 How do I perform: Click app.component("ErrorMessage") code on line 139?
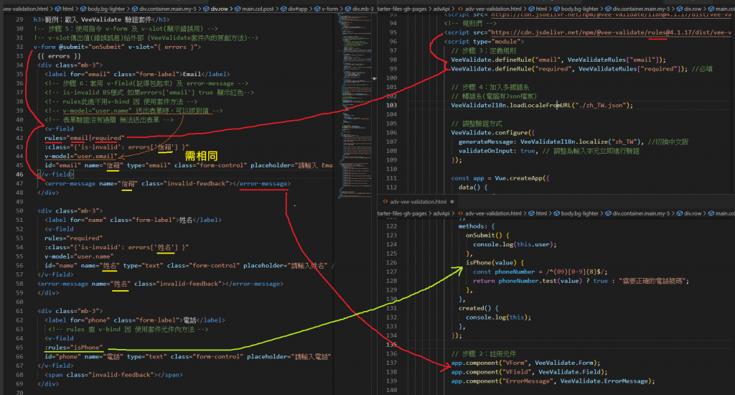click(553, 381)
